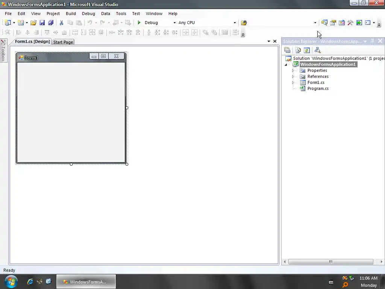Open the Add New Item dropdown arrow
Image resolution: width=385 pixels, height=289 pixels.
27,23
